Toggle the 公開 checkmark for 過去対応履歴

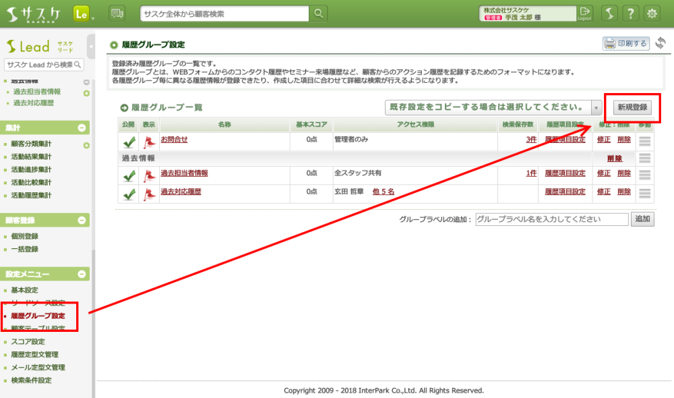click(x=129, y=192)
